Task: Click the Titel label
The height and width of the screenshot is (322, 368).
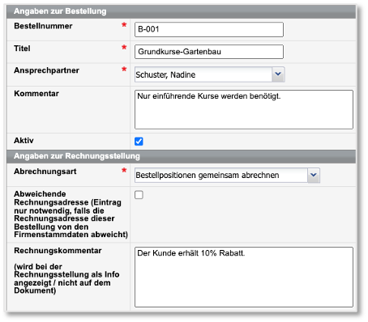Action: [22, 49]
